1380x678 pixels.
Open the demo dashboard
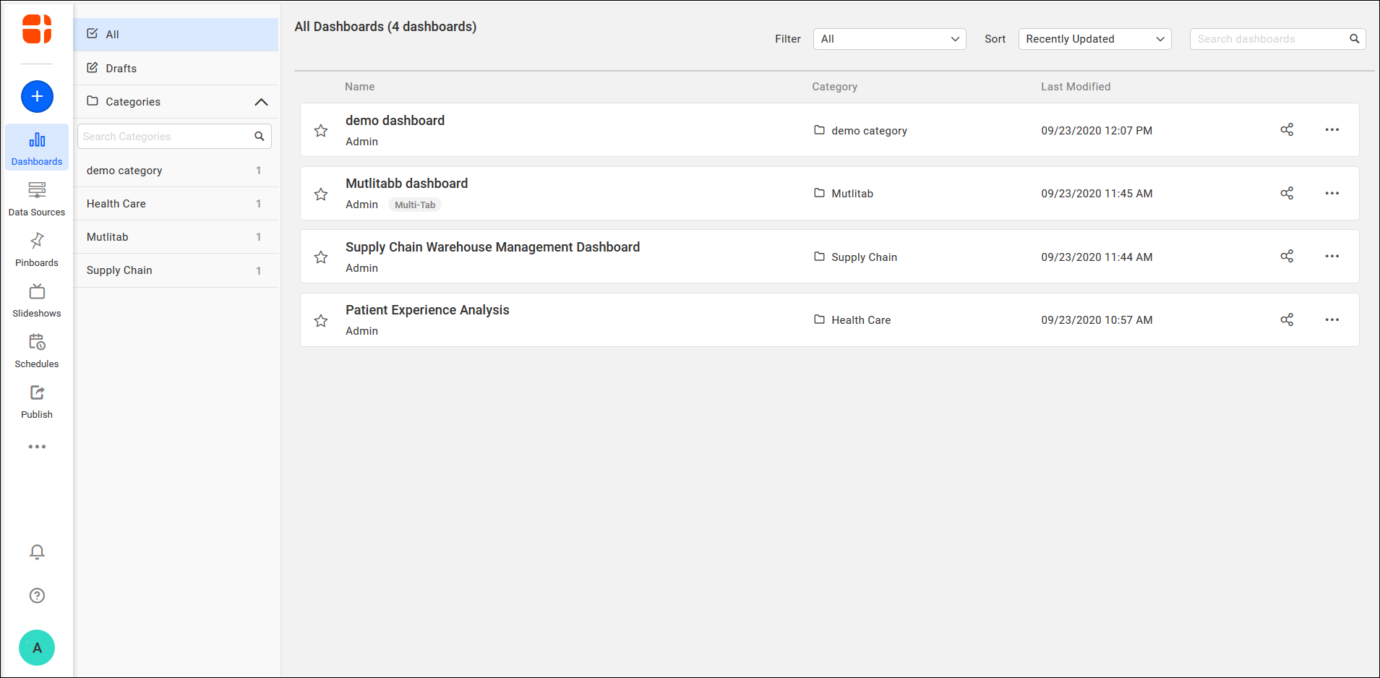pos(395,120)
